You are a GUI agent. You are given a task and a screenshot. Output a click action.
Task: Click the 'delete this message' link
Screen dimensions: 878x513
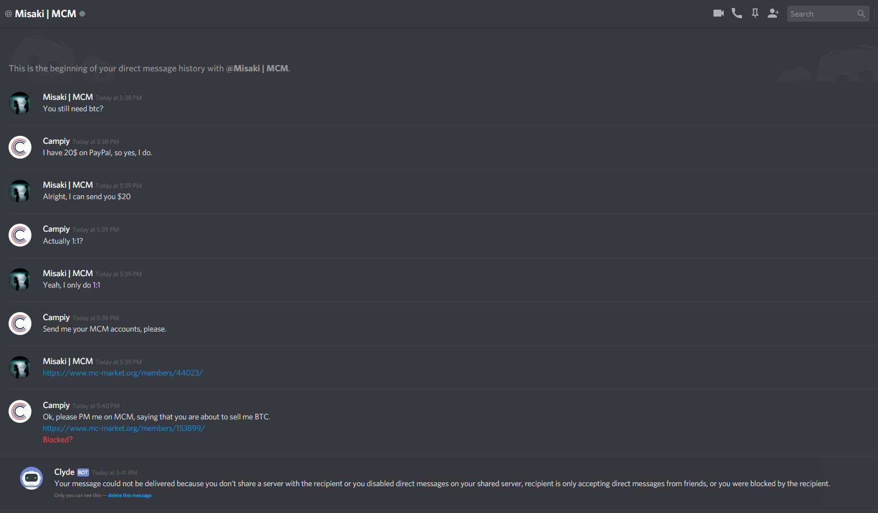click(x=130, y=495)
